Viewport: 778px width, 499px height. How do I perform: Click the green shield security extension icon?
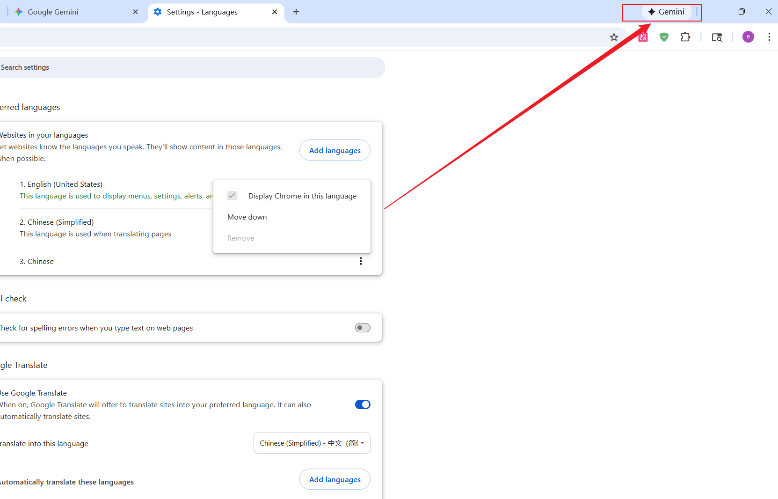pos(664,37)
